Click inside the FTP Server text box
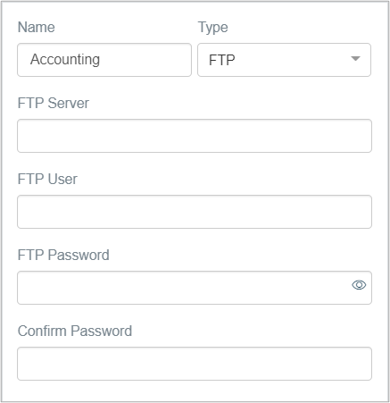Image resolution: width=390 pixels, height=403 pixels. [x=195, y=136]
